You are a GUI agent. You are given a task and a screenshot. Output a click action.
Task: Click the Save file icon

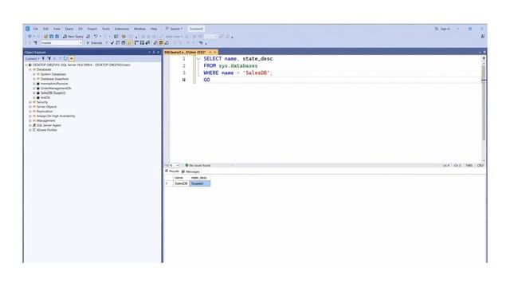point(51,37)
